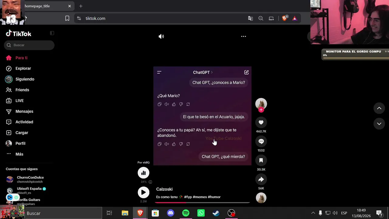Viewport: 389px width, 219px height.
Task: Open Steam from the taskbar
Action: coord(216,213)
